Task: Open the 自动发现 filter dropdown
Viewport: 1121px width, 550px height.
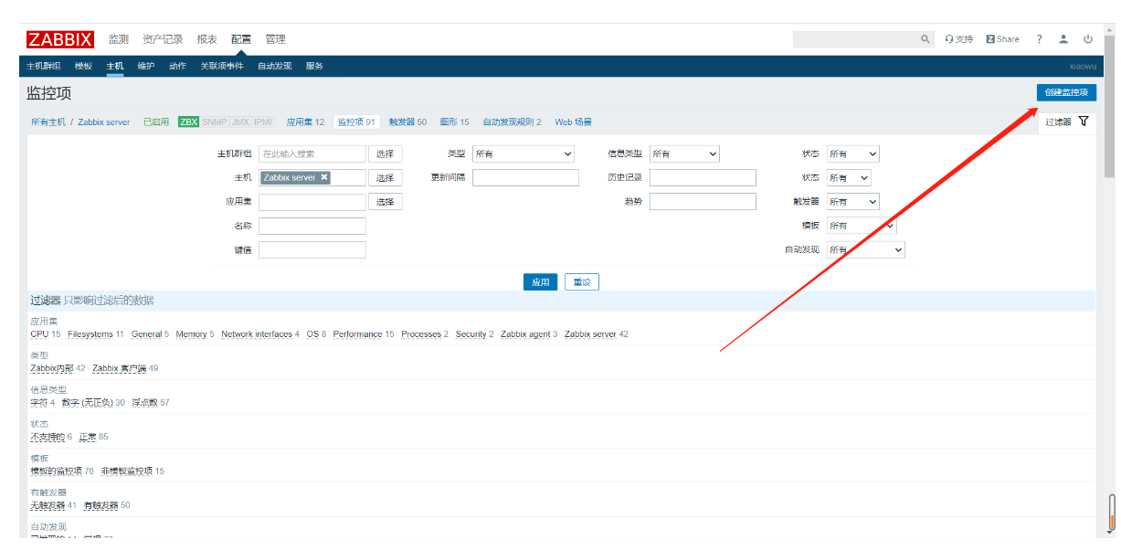Action: pyautogui.click(x=866, y=249)
